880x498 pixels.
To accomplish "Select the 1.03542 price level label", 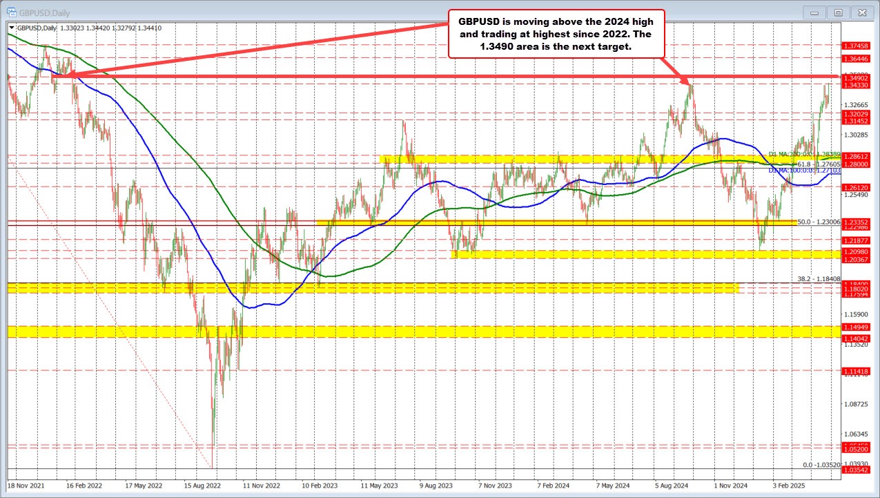I will [x=855, y=470].
